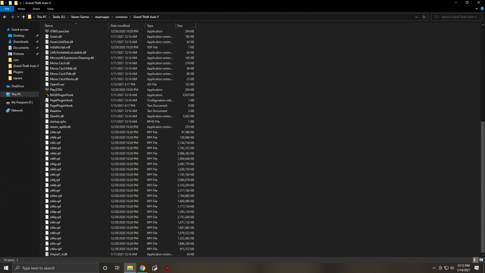Viewport: 485px width, 273px height.
Task: Click the vertical scrollbar of file list
Action: coord(483,187)
